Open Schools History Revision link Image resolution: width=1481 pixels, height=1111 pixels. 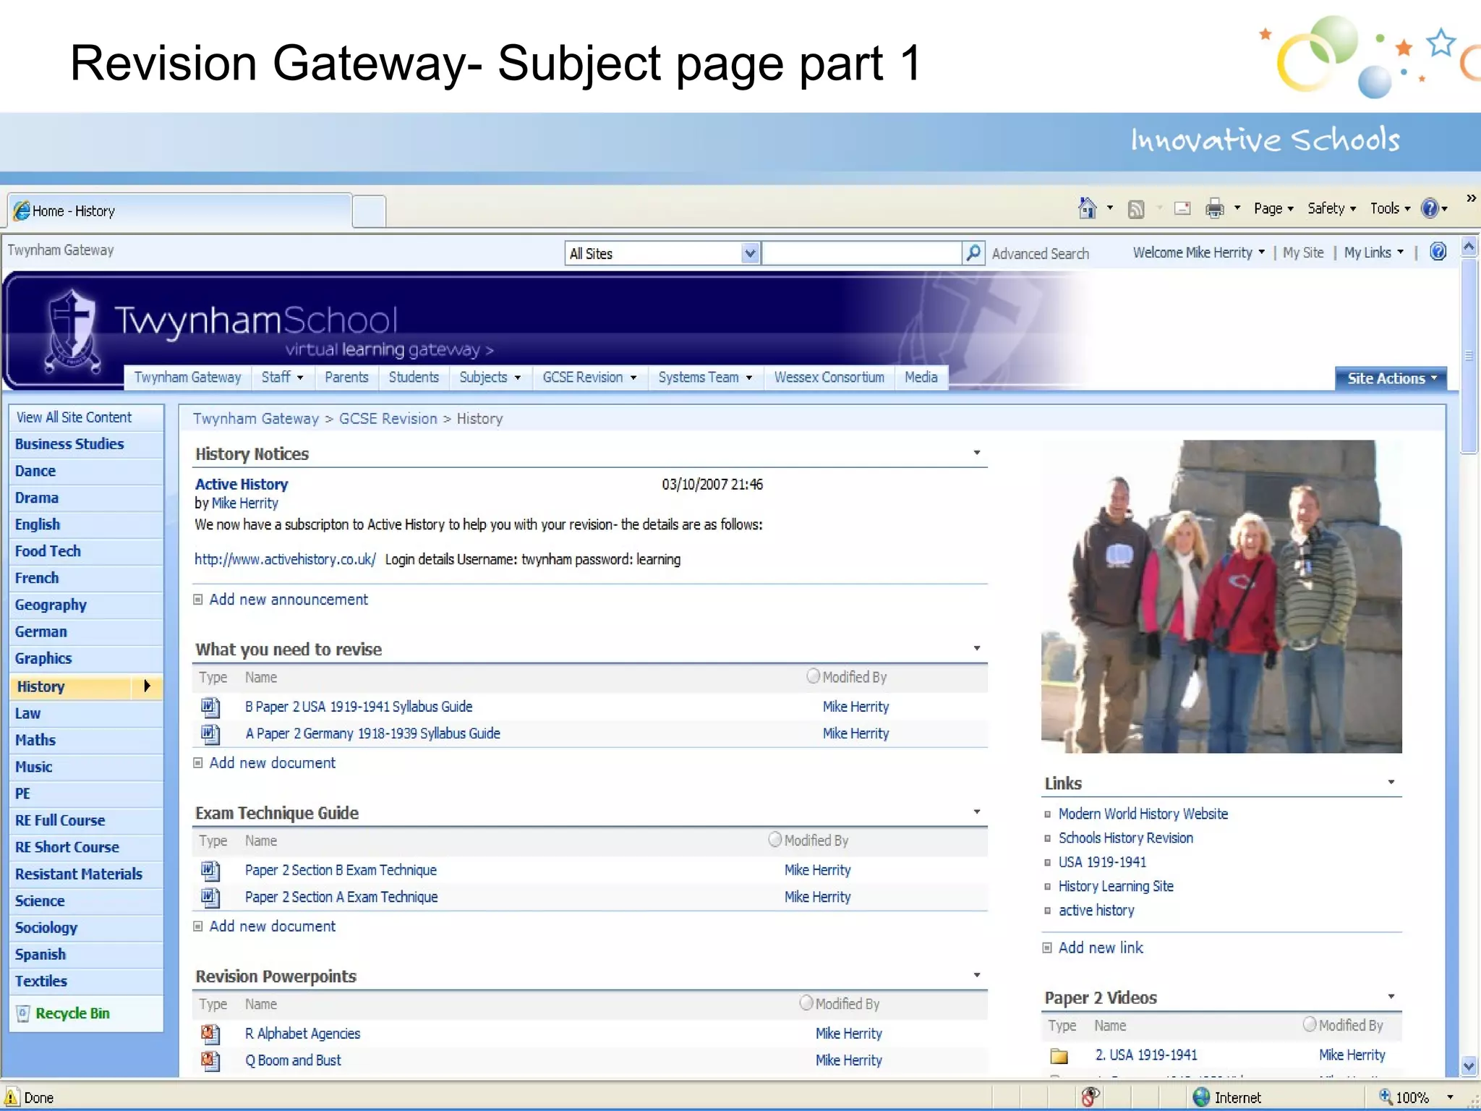1125,838
